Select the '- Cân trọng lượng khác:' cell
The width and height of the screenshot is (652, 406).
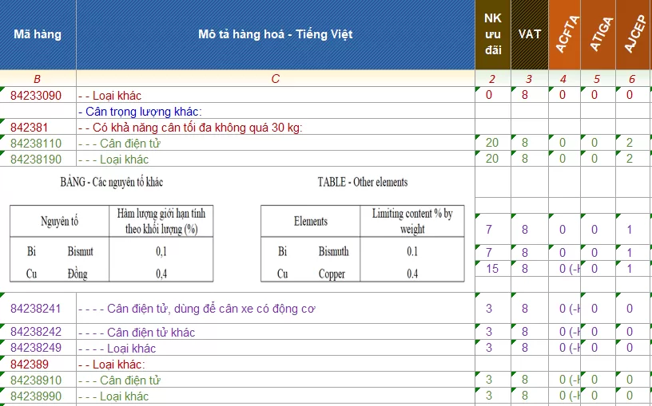pos(276,111)
